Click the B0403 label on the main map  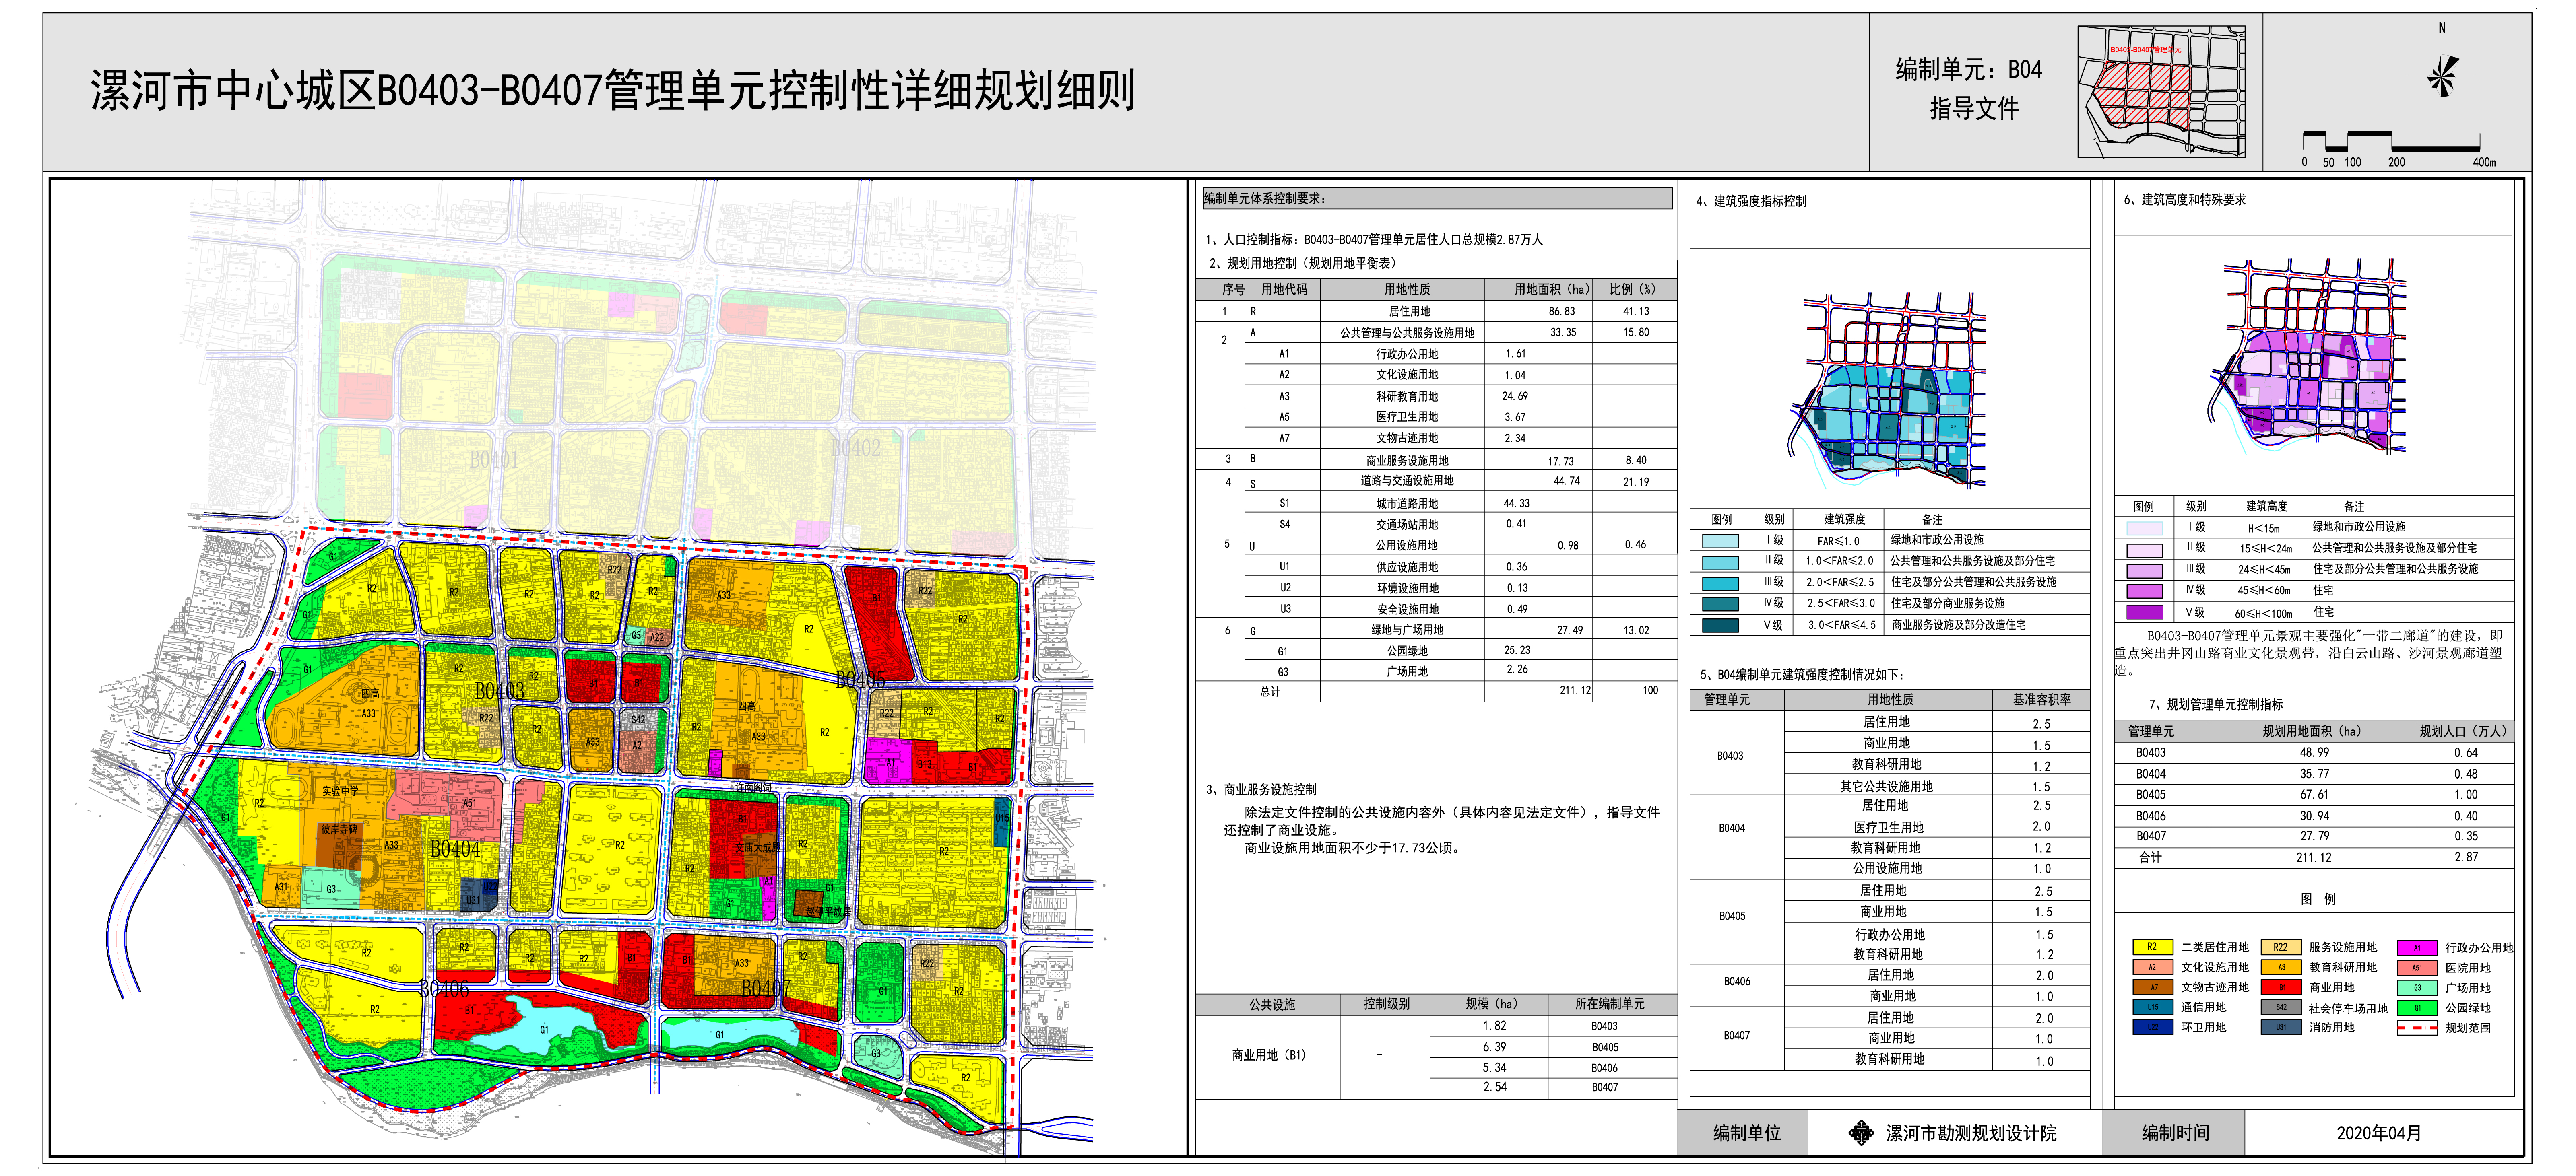point(499,692)
